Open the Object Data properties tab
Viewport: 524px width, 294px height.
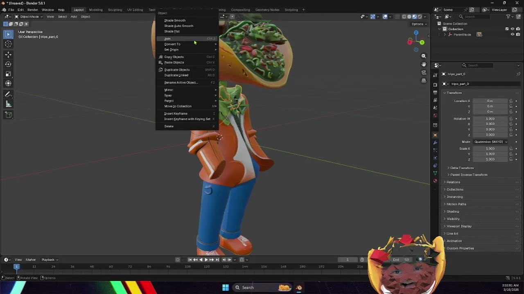click(435, 173)
